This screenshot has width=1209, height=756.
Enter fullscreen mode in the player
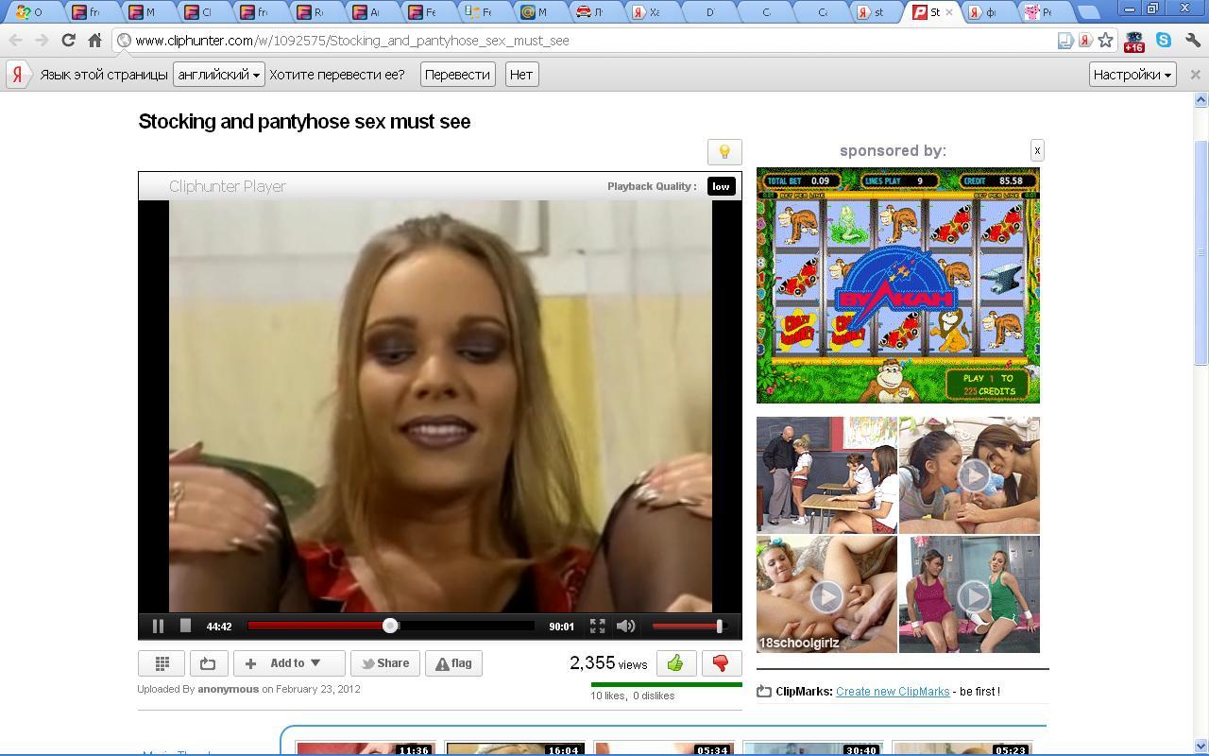(x=597, y=626)
